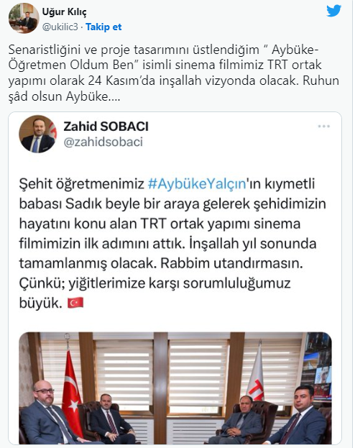Open the #AybükeYalçın hashtag
Screen dimensions: 355x448
pyautogui.click(x=197, y=183)
